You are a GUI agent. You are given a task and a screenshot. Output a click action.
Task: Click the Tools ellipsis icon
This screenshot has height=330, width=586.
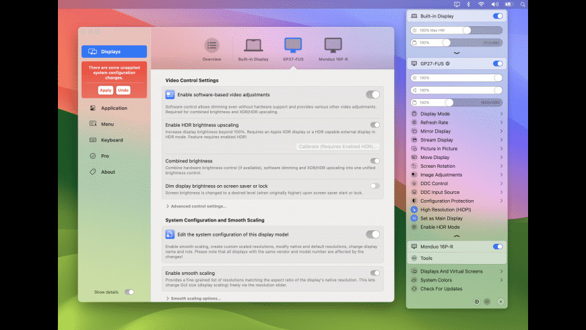(x=414, y=258)
